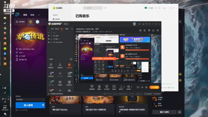The width and height of the screenshot is (208, 117).
Task: Click the Battle.net friends search icon
Action: pyautogui.click(x=180, y=22)
